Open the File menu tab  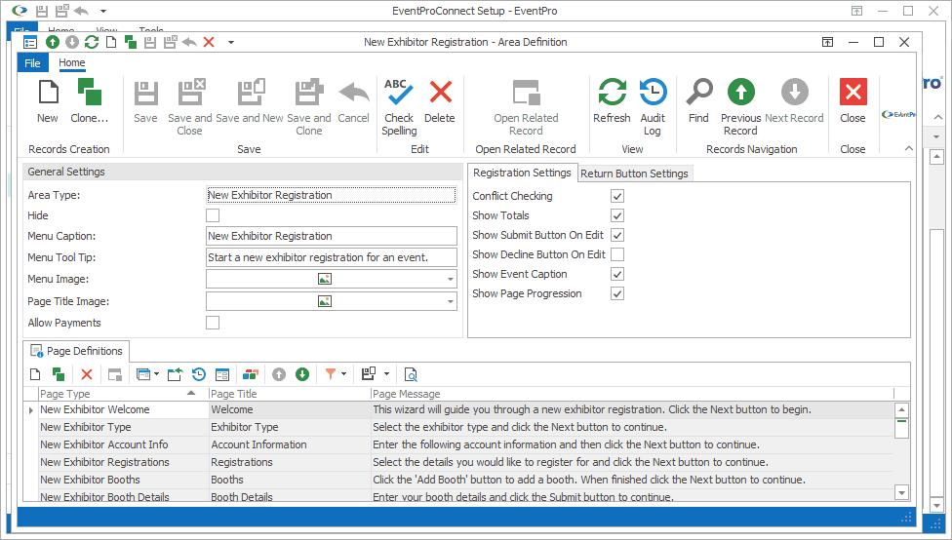(33, 63)
